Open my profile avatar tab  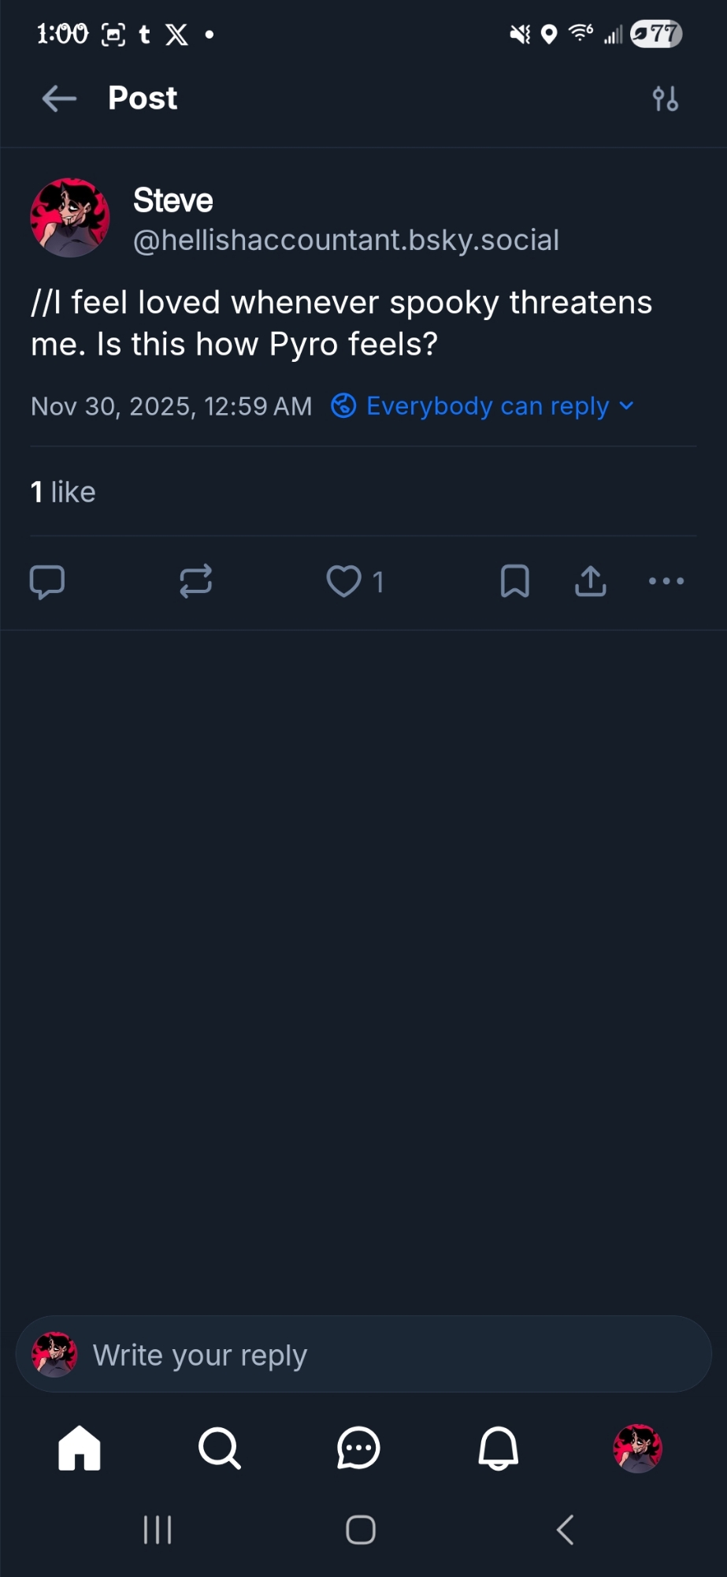coord(637,1448)
